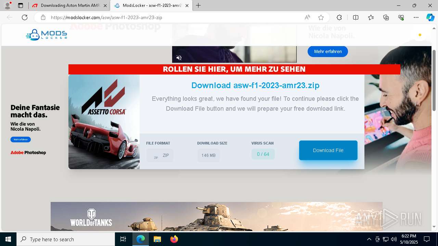The height and width of the screenshot is (246, 438).
Task: Click the page vertical scrollbar thumb
Action: click(x=434, y=80)
